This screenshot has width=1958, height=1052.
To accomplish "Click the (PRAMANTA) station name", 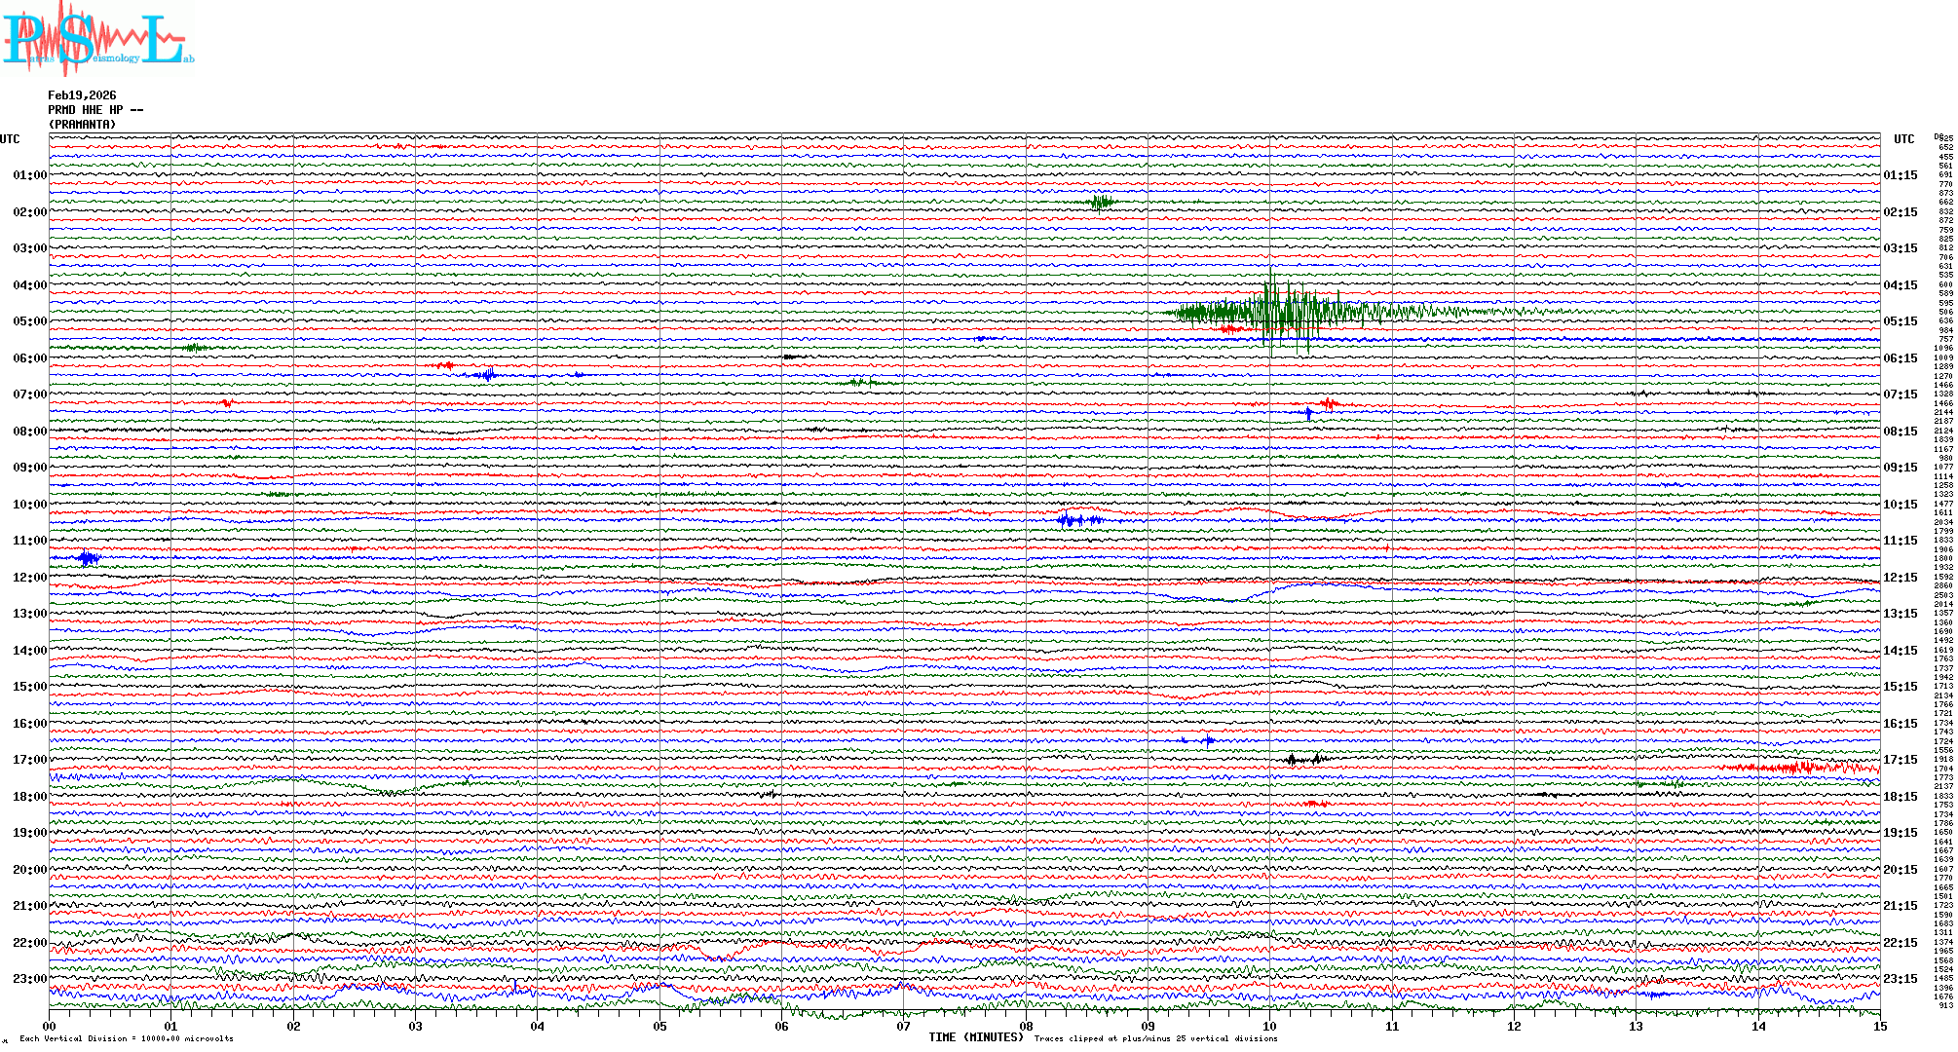I will (82, 125).
